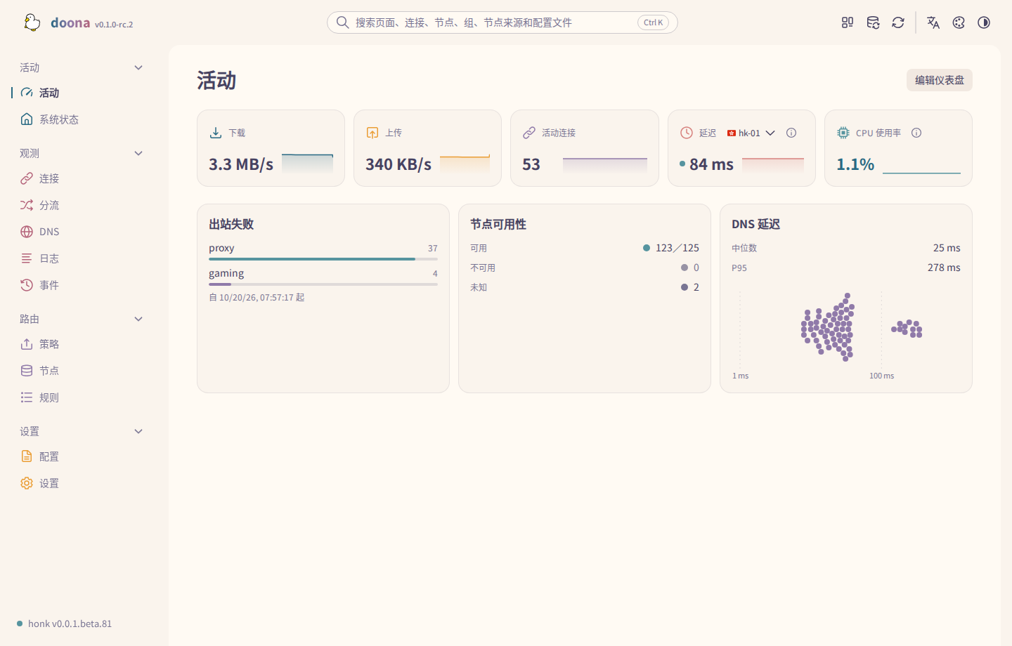Viewport: 1012px width, 646px height.
Task: Open 配置 page in sidebar
Action: [82, 456]
